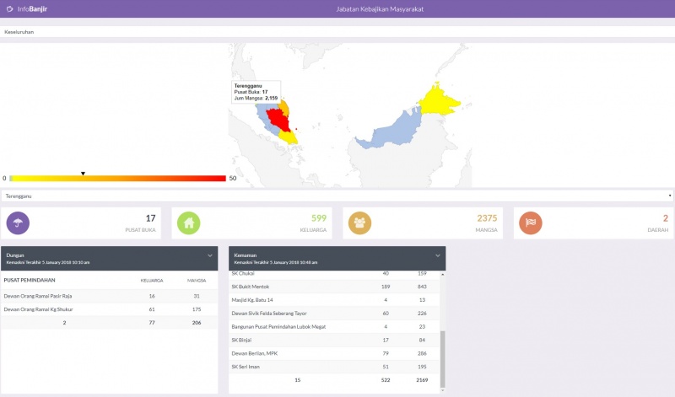Select SK Seri Iman row
Image resolution: width=675 pixels, height=397 pixels.
pyautogui.click(x=334, y=367)
